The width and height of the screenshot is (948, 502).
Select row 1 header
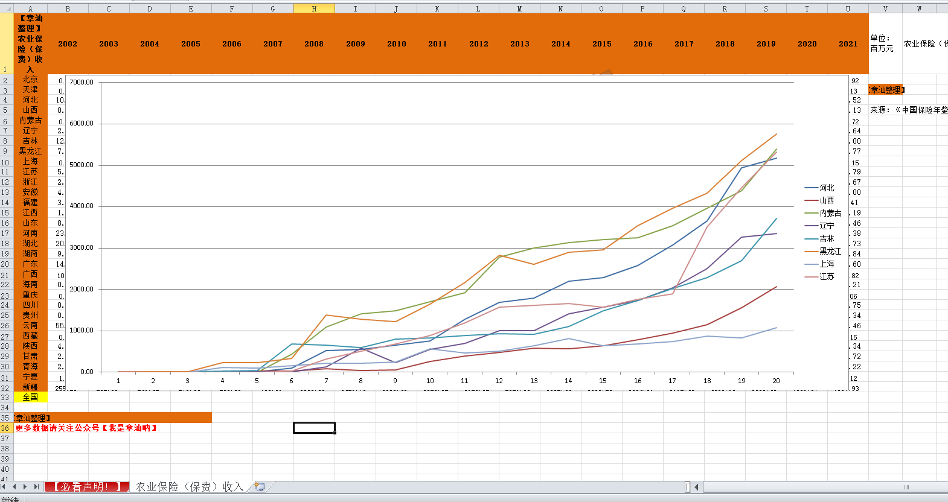pyautogui.click(x=6, y=44)
